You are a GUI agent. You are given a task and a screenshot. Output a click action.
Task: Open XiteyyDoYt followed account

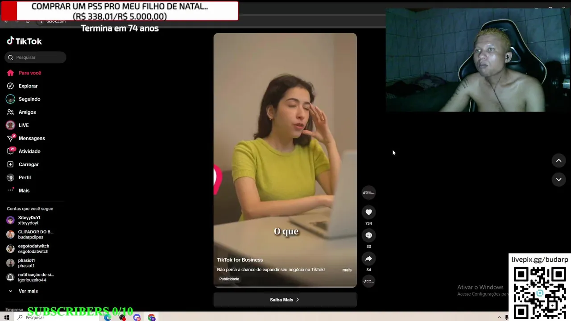29,220
